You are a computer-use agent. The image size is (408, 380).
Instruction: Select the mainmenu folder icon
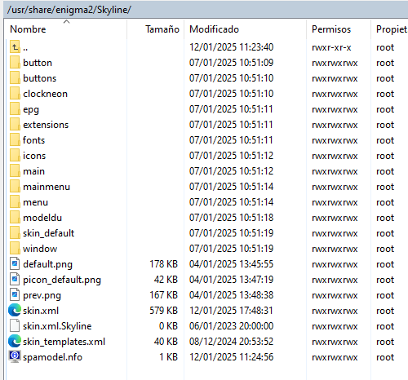(x=15, y=187)
